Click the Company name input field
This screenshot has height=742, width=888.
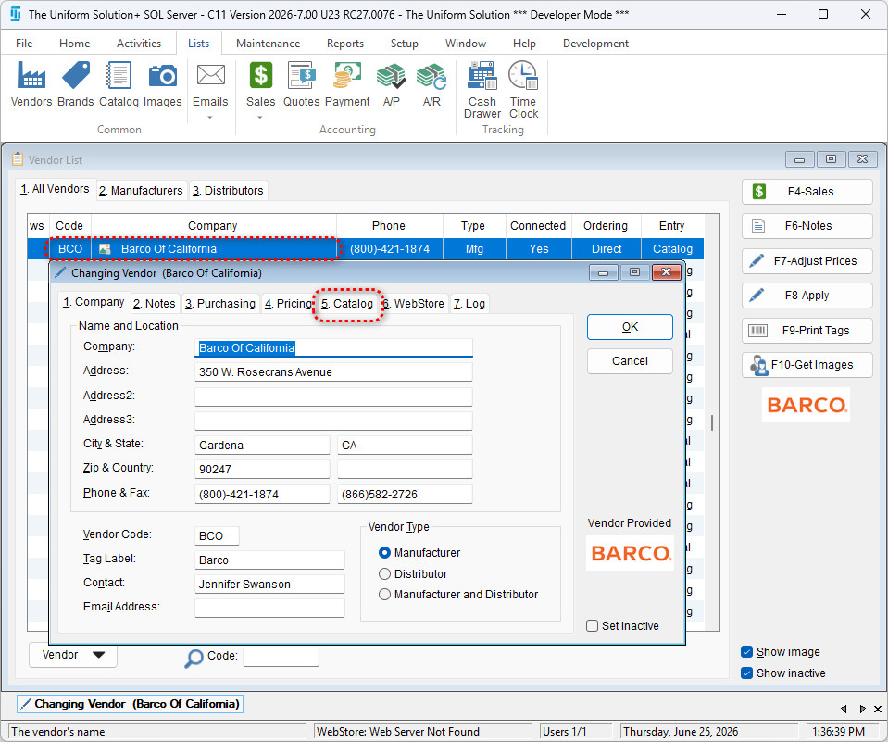click(x=333, y=347)
